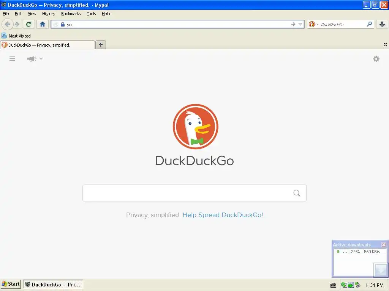This screenshot has width=389, height=291.
Task: Click the DuckDuckGo duck logo
Action: 196,127
